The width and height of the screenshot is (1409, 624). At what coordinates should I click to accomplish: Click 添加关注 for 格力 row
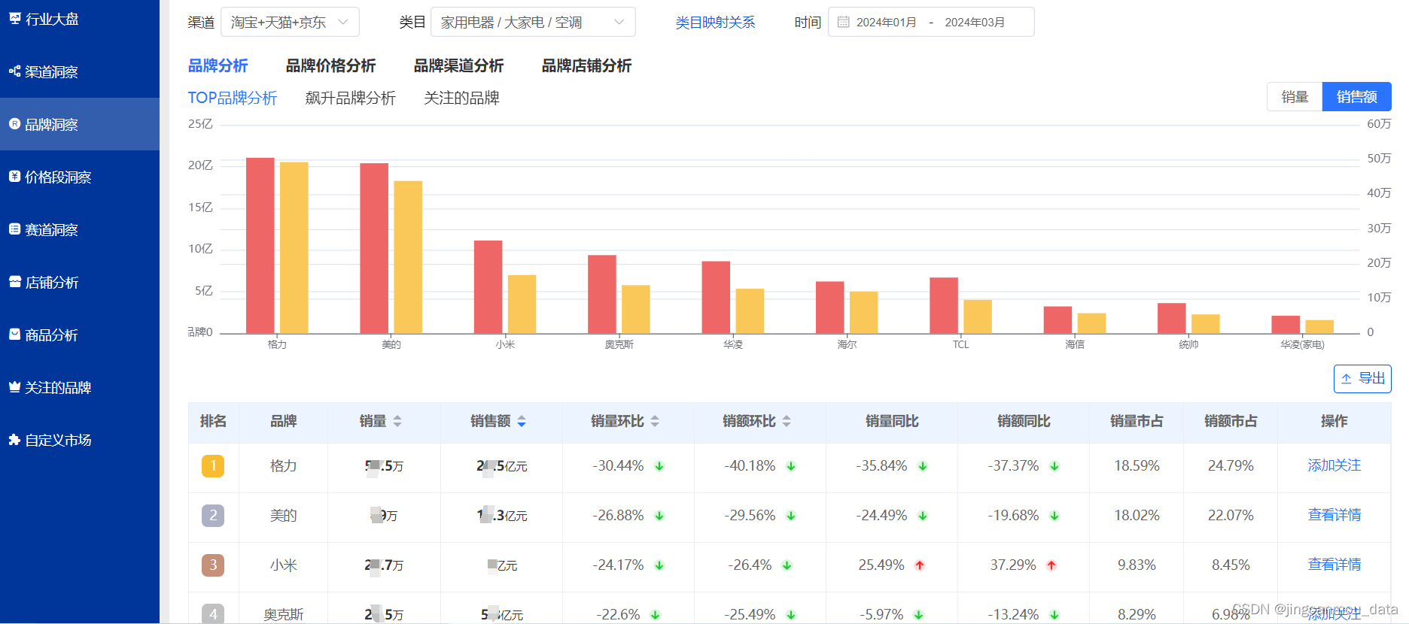click(x=1334, y=465)
